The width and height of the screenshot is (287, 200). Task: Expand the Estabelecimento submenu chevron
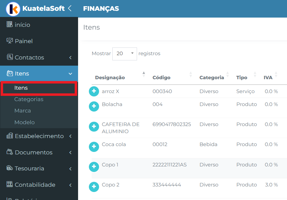pos(70,136)
